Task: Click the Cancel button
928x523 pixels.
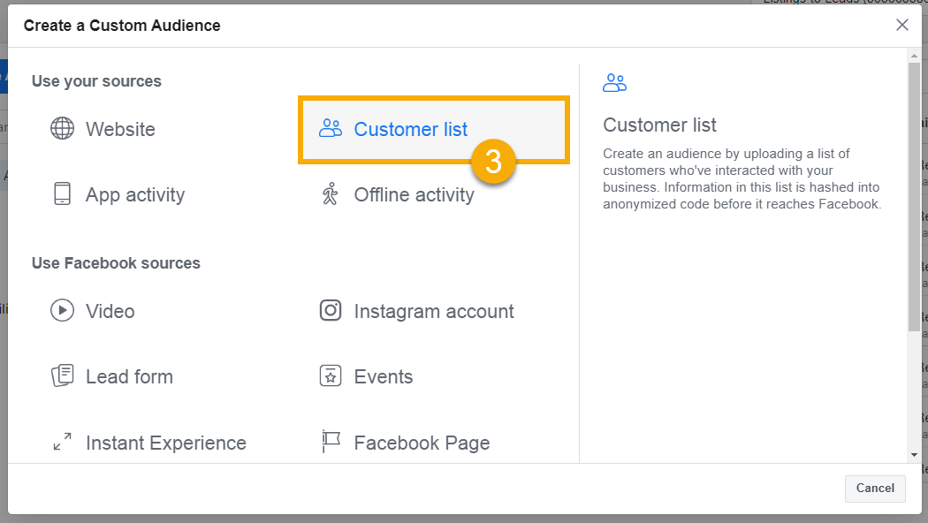Action: 875,488
